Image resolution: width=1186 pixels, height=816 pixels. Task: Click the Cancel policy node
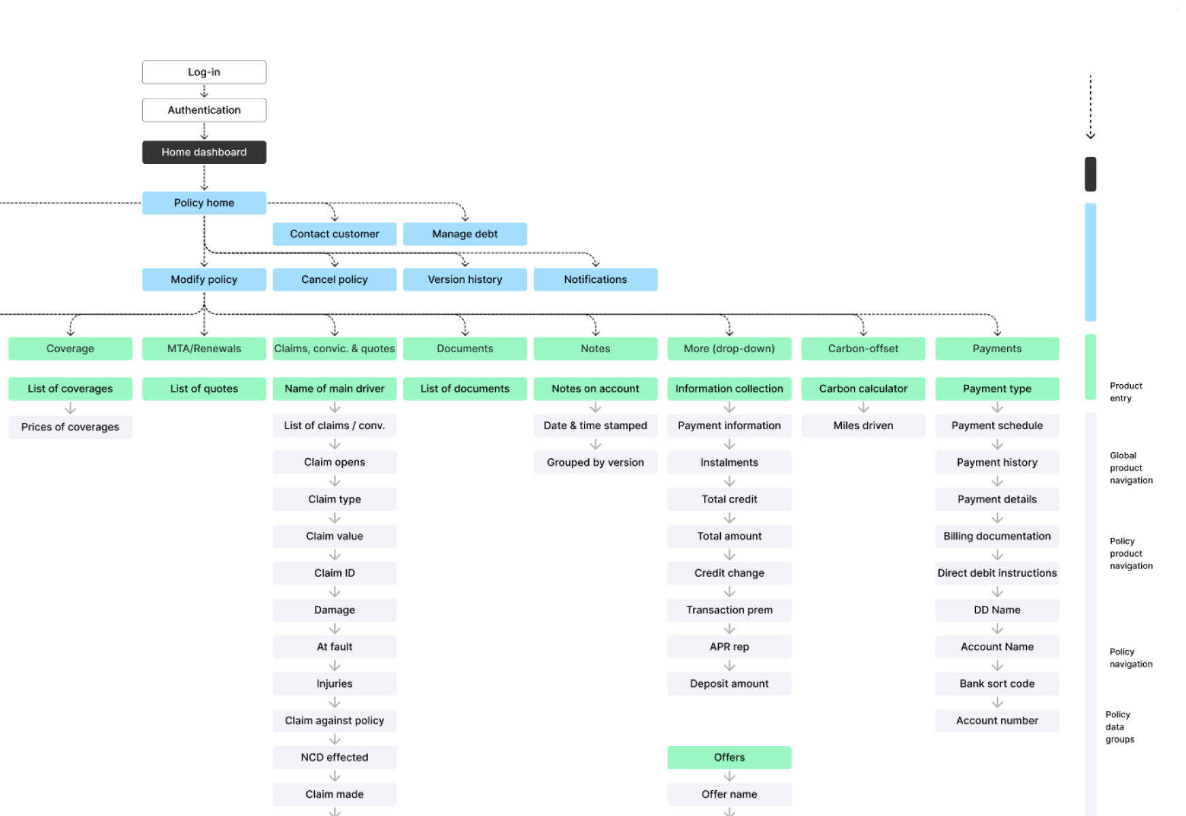334,279
